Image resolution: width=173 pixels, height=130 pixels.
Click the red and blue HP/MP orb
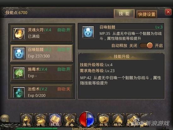[x=87, y=119]
